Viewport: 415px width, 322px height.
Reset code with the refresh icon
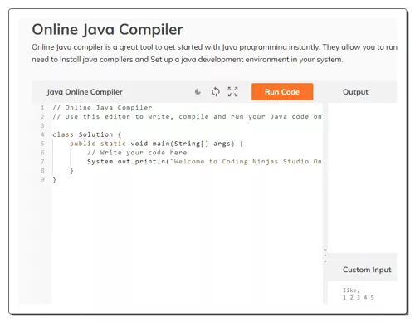(x=216, y=92)
